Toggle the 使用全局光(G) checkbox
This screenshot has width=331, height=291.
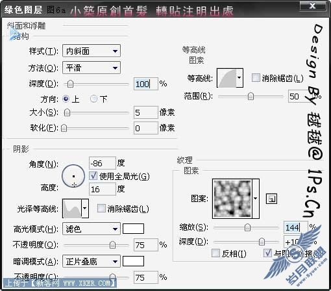[x=93, y=176]
